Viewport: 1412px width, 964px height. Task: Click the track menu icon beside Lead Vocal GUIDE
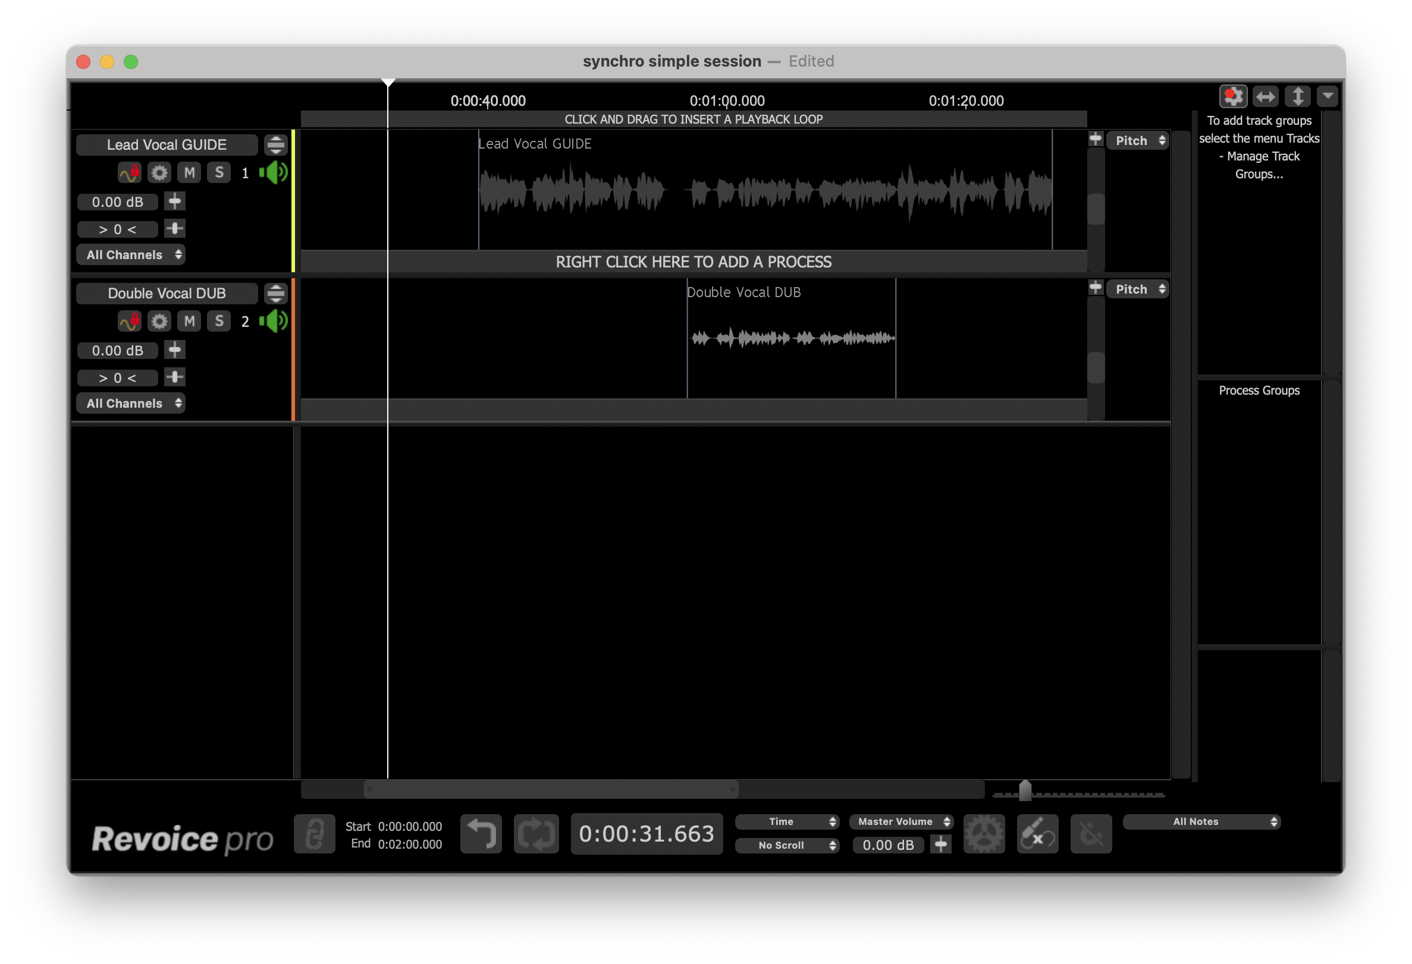coord(276,144)
